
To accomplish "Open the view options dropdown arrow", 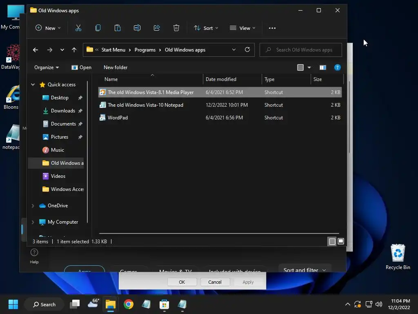I will 309,67.
